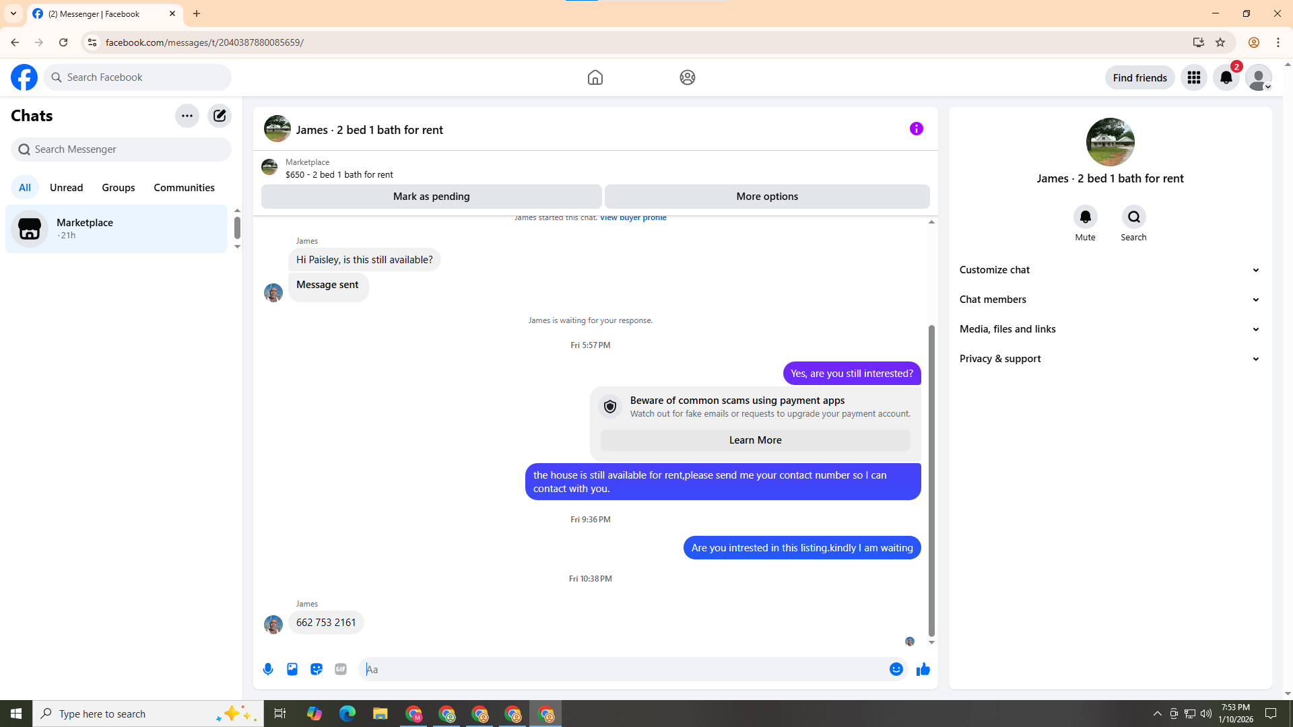1293x727 pixels.
Task: Switch to the Unread chats tab
Action: 66,188
